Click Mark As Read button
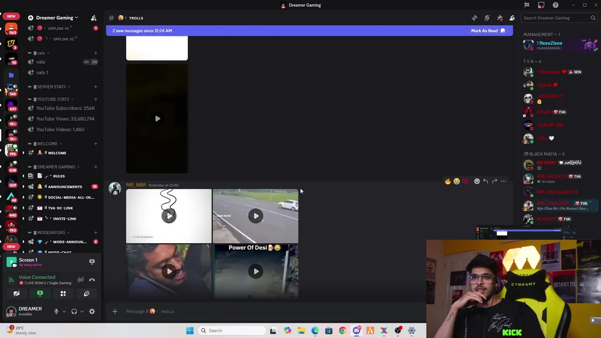 tap(488, 31)
